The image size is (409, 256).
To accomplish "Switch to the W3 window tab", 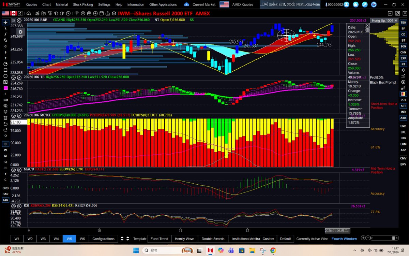I will coord(43,239).
